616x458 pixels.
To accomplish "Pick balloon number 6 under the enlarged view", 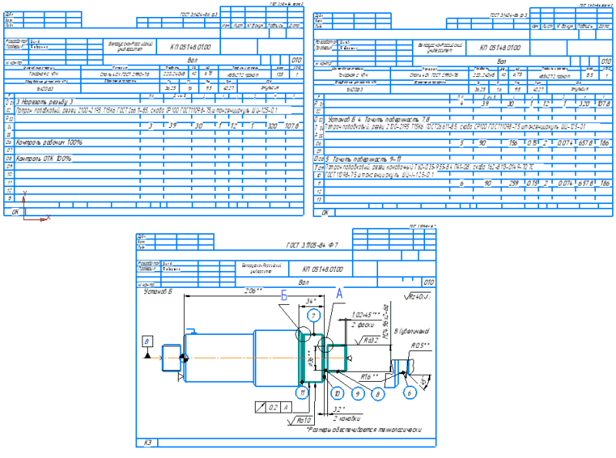I will tap(410, 393).
